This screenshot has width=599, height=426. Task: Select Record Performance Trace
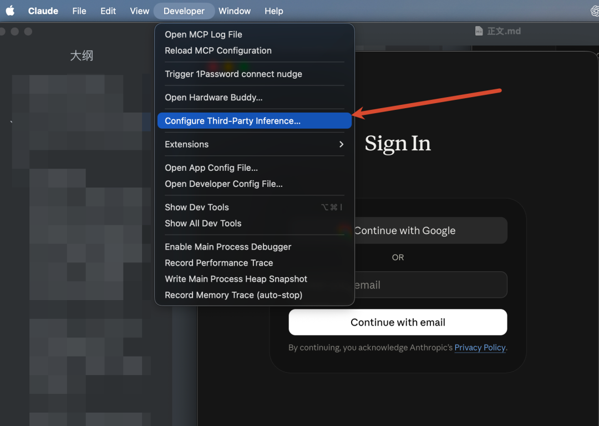255,263
